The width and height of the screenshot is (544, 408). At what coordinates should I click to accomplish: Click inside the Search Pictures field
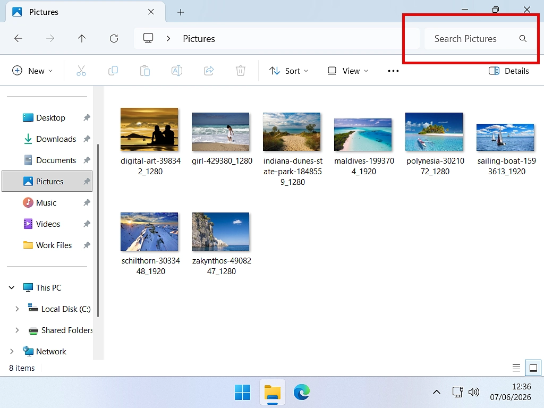point(480,38)
